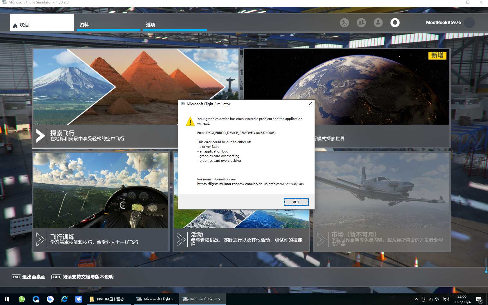Show hidden system tray icons
The width and height of the screenshot is (488, 305).
(416, 299)
